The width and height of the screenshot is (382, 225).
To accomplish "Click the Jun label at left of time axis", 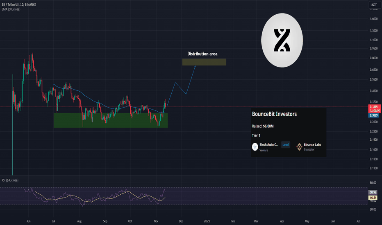I will click(28, 221).
